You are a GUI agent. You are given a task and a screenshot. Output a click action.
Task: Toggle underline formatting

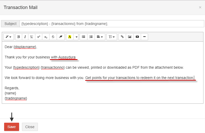pos(32,37)
